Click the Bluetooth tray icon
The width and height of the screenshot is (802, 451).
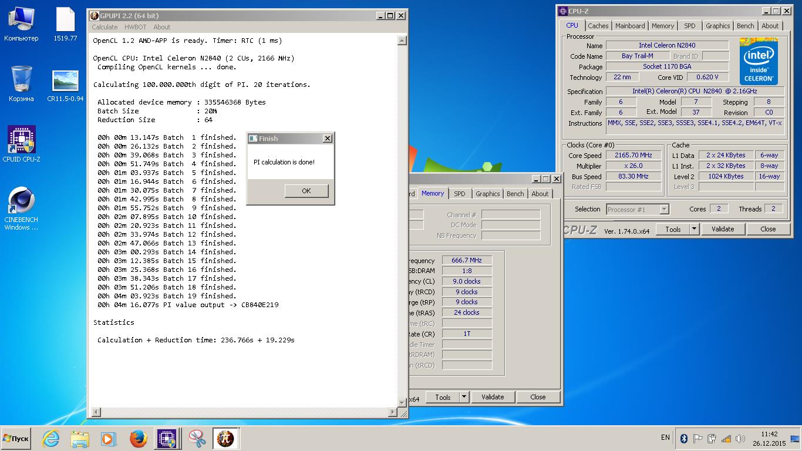[684, 438]
